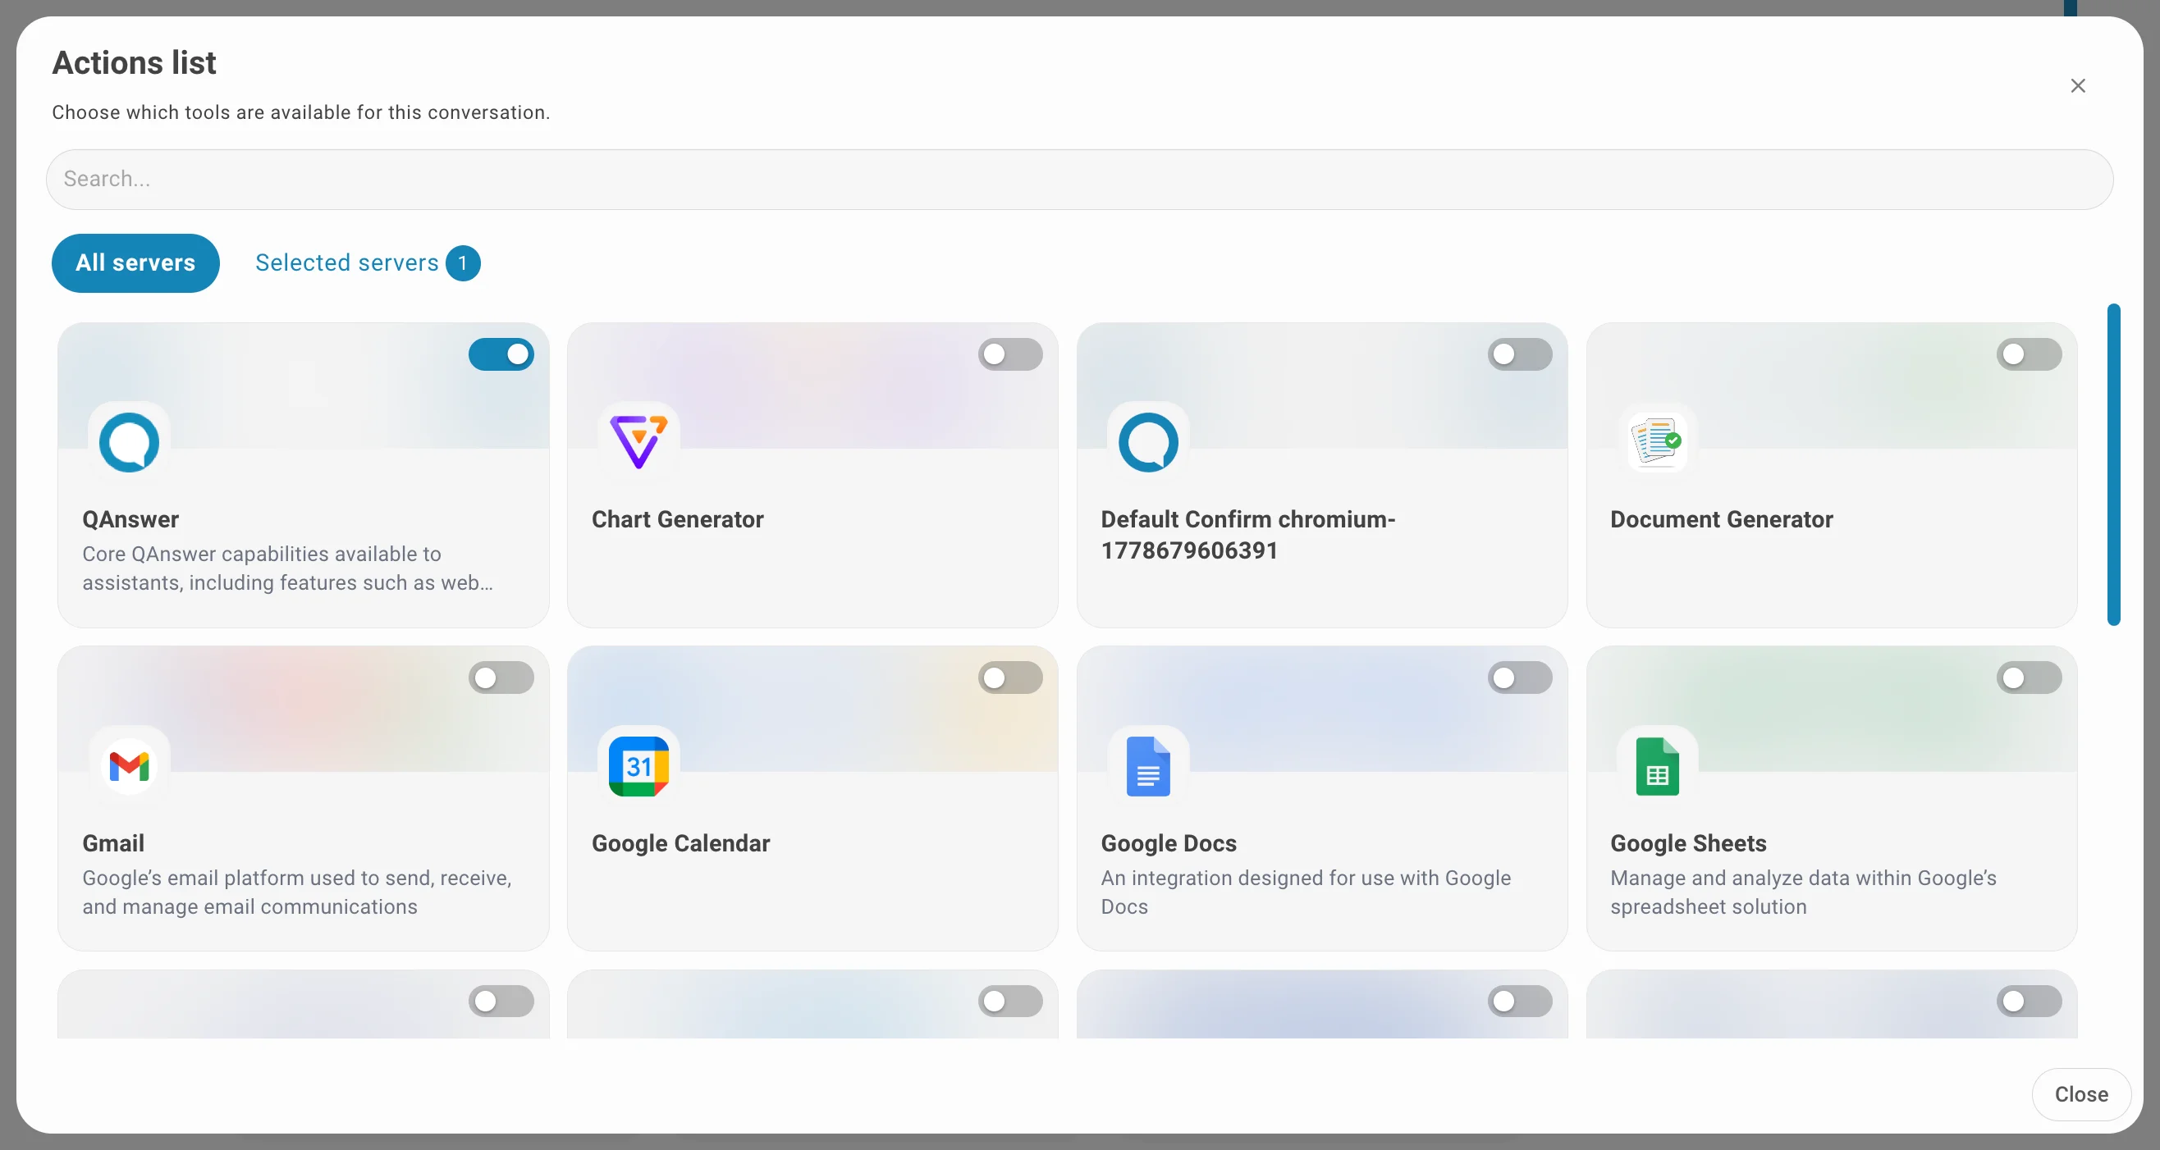The height and width of the screenshot is (1150, 2160).
Task: Click the Default Confirm chromium server icon
Action: point(1148,442)
